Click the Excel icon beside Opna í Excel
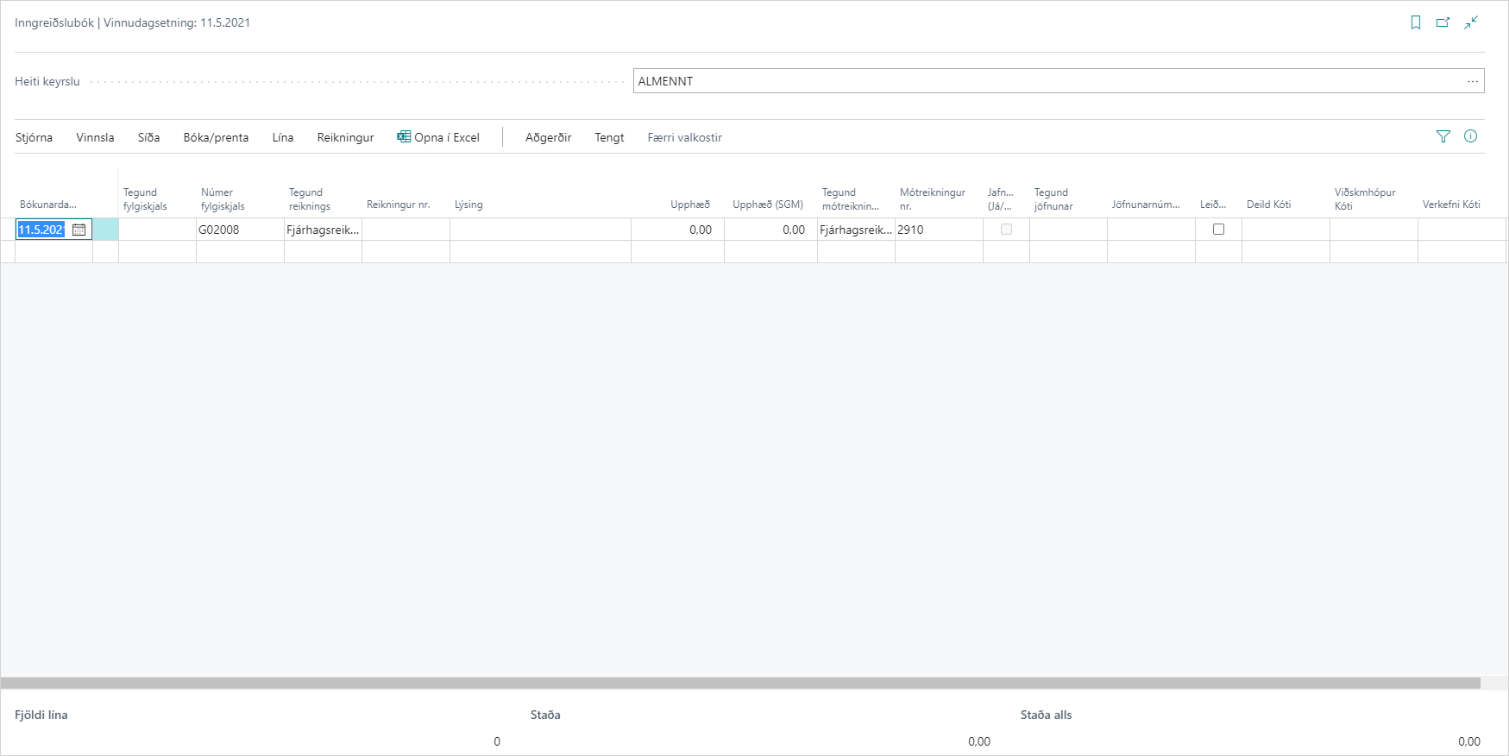Viewport: 1509px width, 756px height. click(404, 136)
